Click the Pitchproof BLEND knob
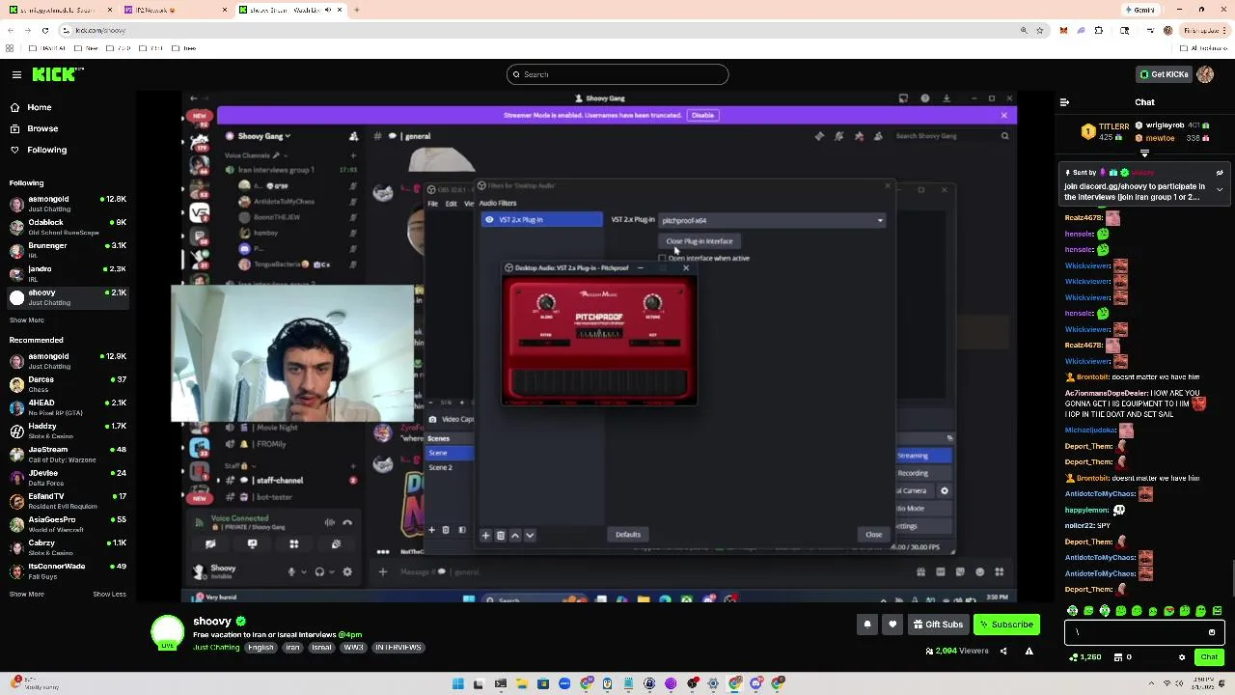 (x=546, y=303)
